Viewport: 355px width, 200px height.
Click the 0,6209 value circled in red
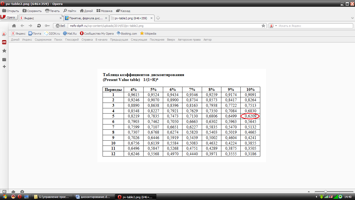250,116
